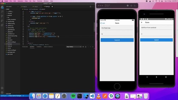Open Safari from the Dock

[45, 96]
